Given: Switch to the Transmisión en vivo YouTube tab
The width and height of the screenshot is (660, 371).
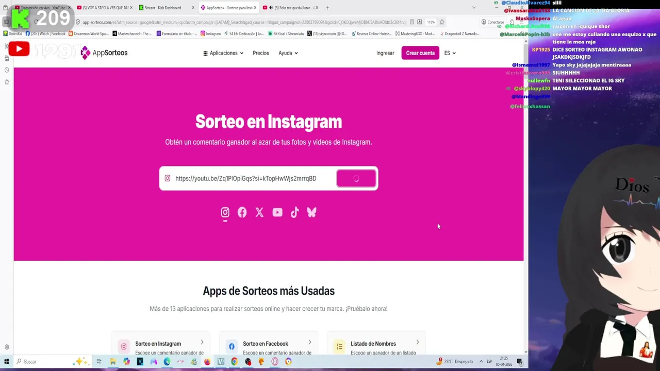Looking at the screenshot, I should [43, 8].
